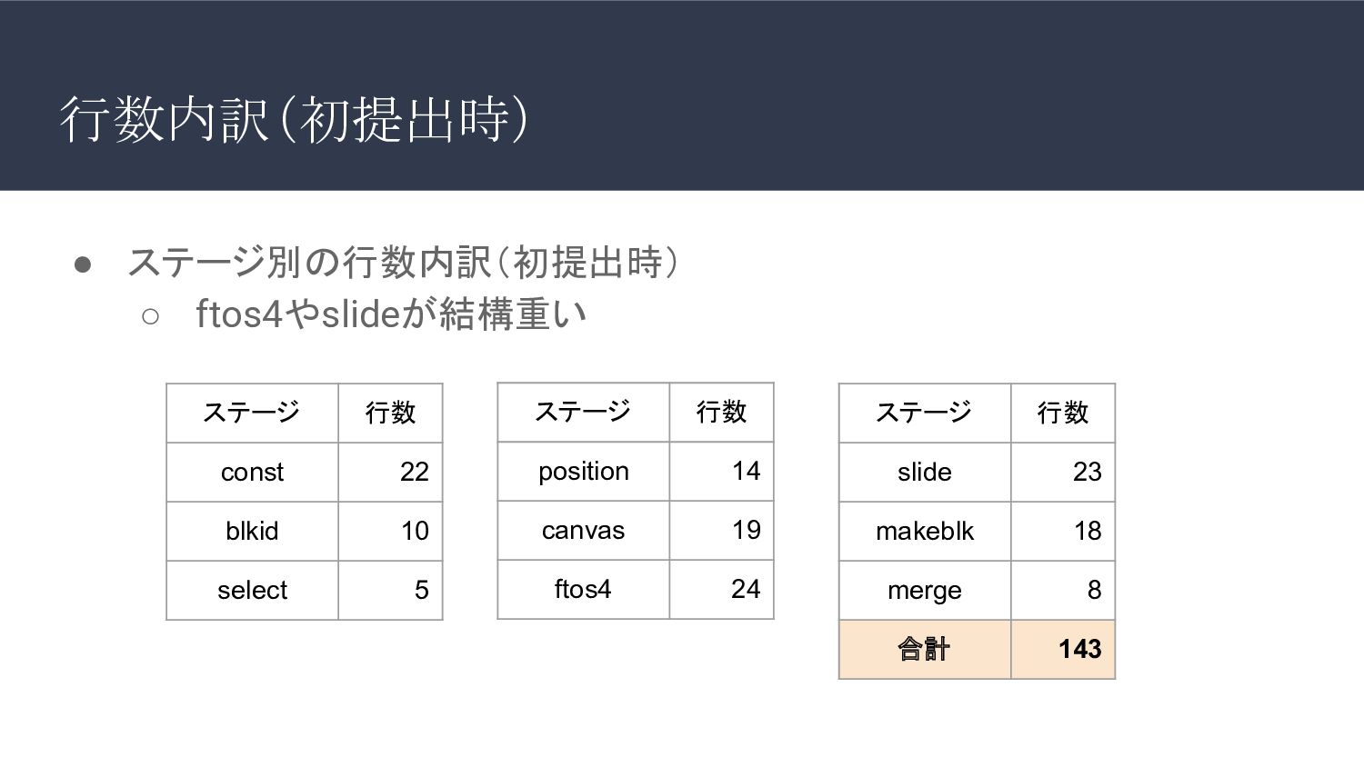Click the slide title 行数内訳（初提出時）

295,119
